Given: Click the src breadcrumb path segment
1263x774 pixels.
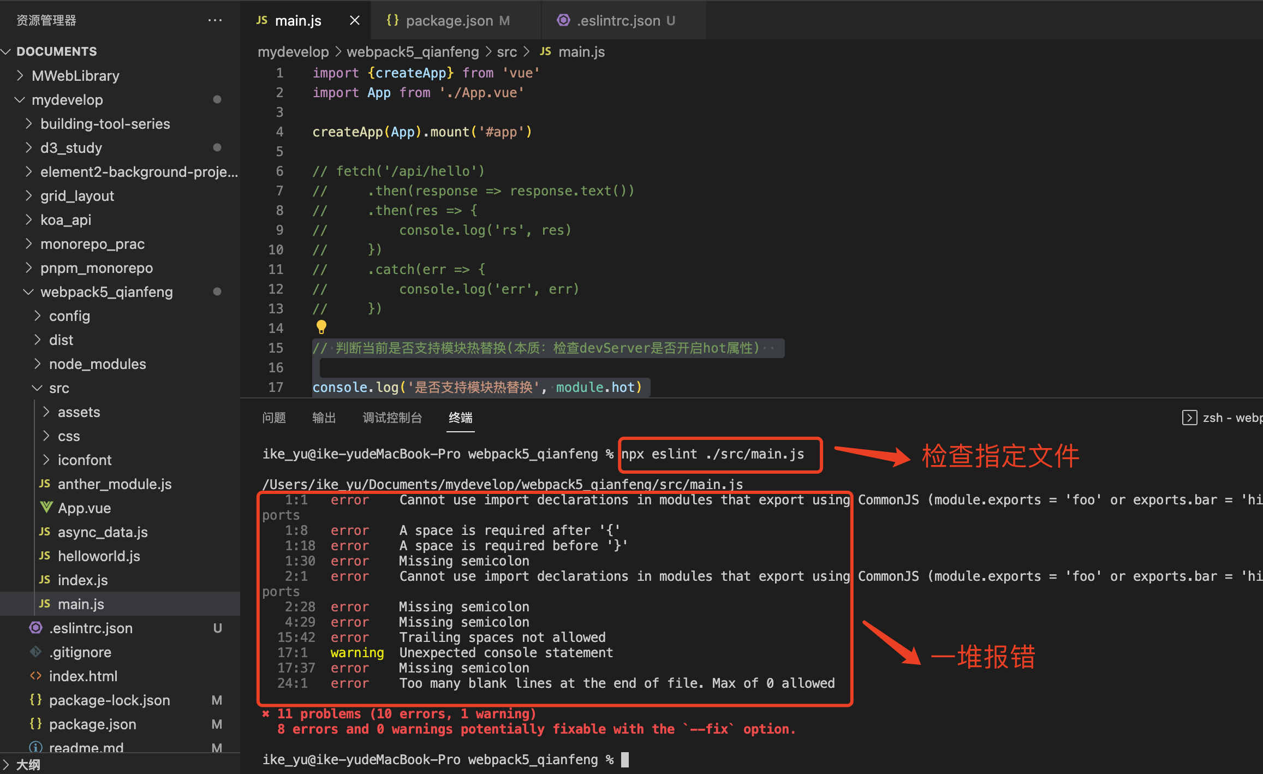Looking at the screenshot, I should [x=507, y=52].
